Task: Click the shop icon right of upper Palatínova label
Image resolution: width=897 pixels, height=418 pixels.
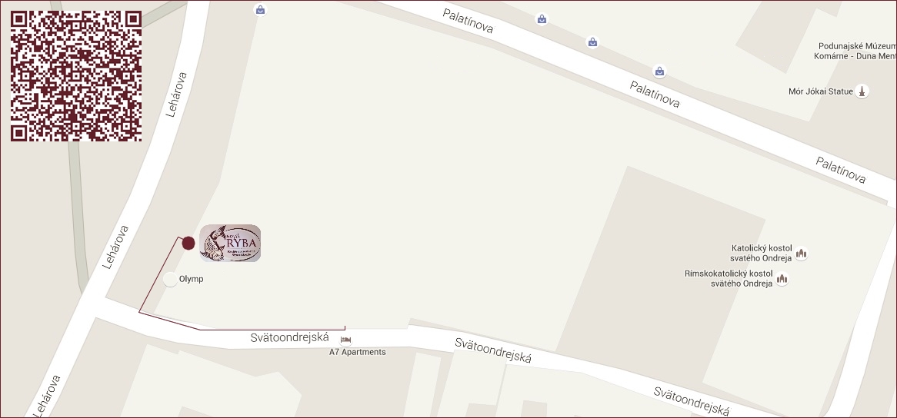Action: click(x=542, y=19)
